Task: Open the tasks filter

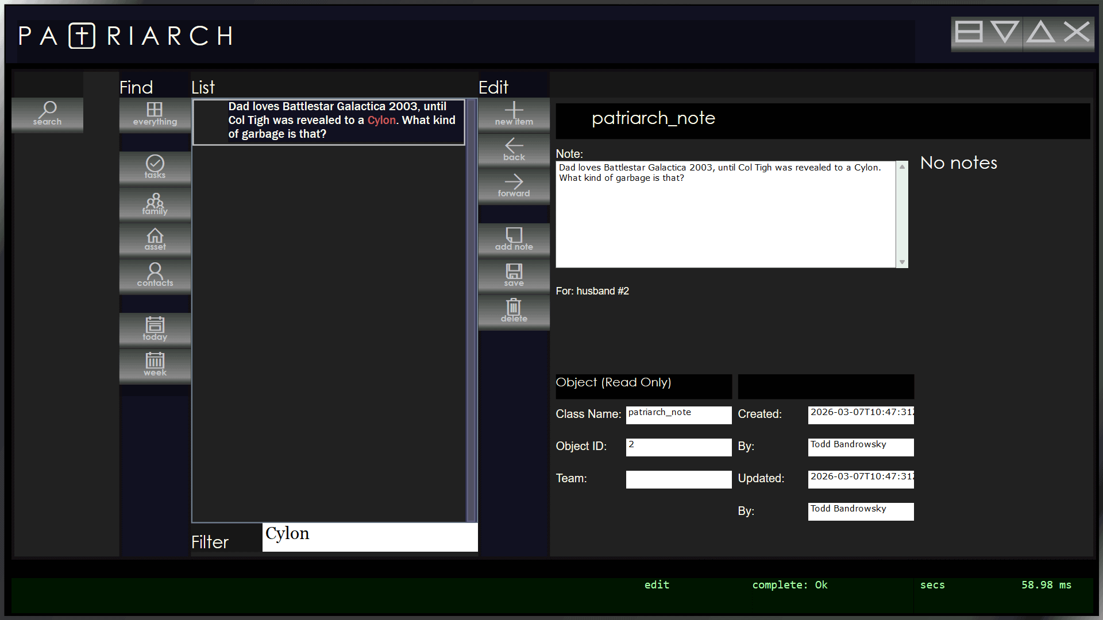Action: pos(155,167)
